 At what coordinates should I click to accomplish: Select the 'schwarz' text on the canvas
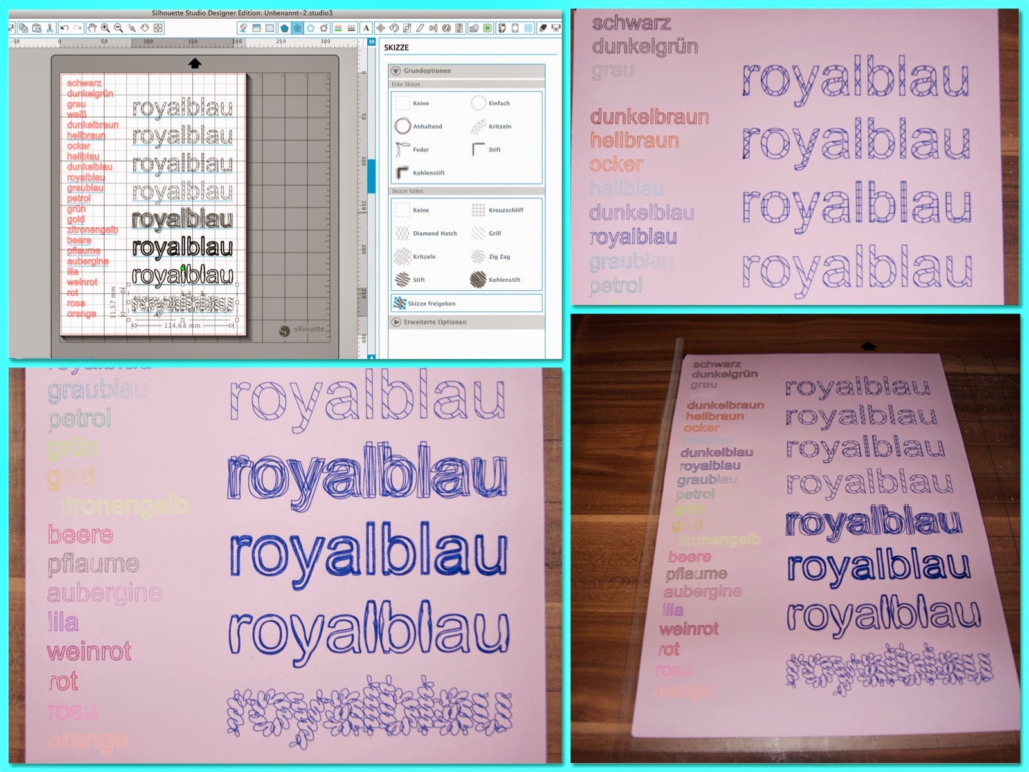[84, 83]
